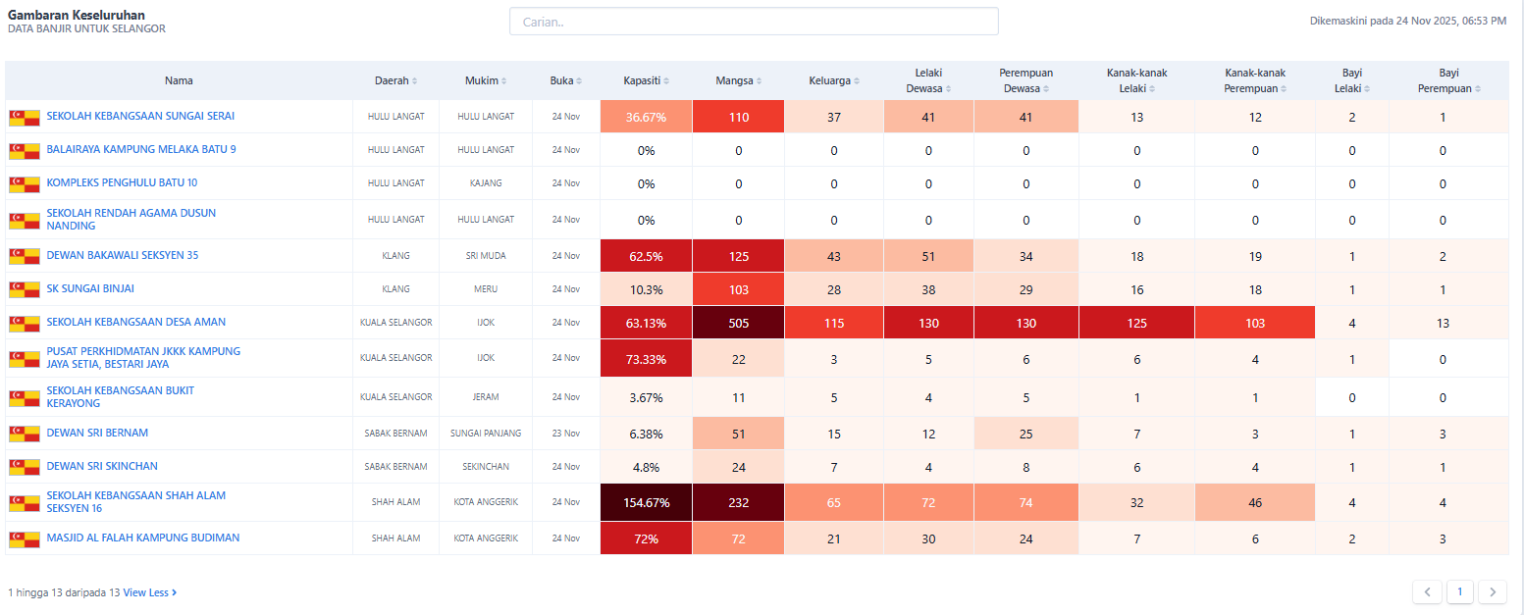
Task: Go to next page arrow in pagination
Action: coord(1493,591)
